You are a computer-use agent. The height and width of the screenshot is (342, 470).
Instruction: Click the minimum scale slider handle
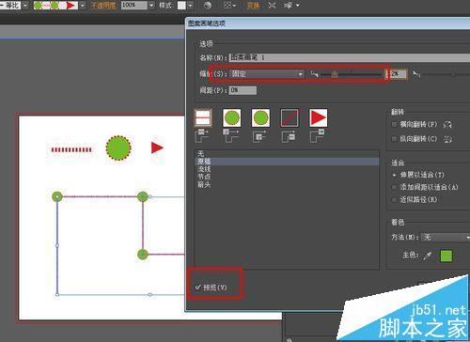coord(335,74)
